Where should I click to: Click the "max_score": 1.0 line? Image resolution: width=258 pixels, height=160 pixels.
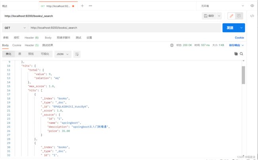tap(41, 86)
